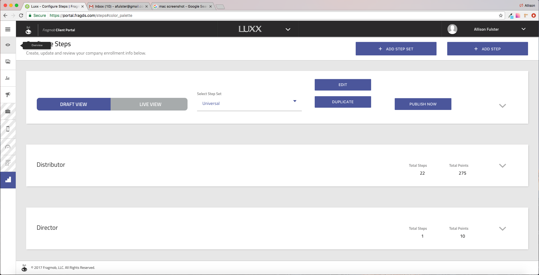Expand the Allison Fulster user menu arrow

tap(524, 29)
